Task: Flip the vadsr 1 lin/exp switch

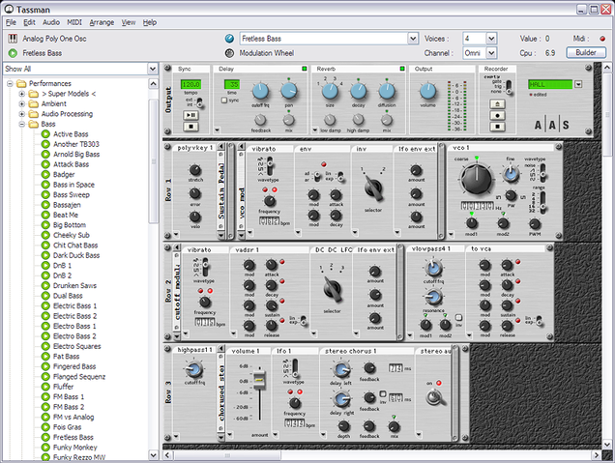Action: point(303,320)
